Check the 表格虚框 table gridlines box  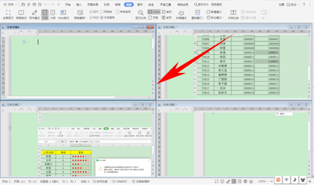(x=118, y=12)
